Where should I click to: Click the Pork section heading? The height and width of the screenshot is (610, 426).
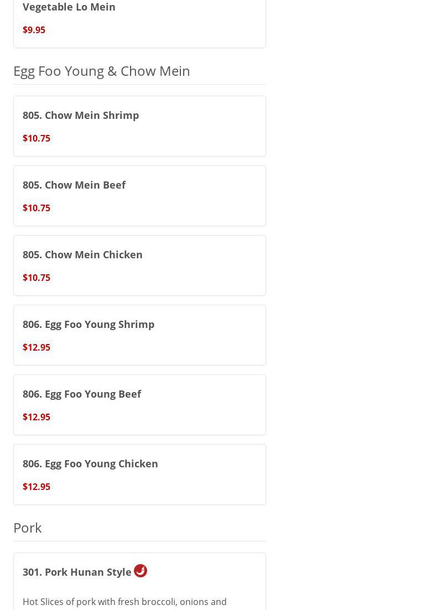(x=28, y=528)
